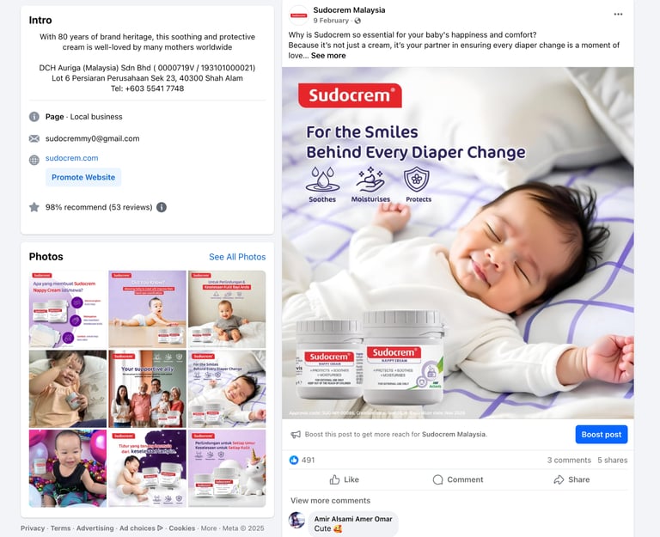The image size is (660, 537).
Task: Click the Boost post button
Action: click(601, 434)
